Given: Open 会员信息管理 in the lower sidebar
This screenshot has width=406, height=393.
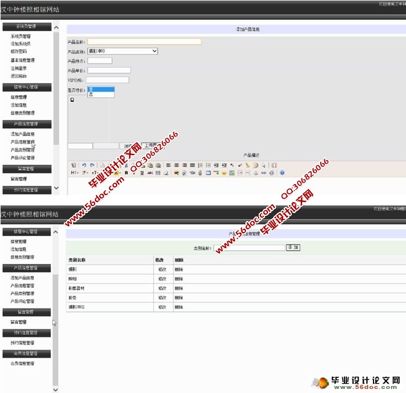Looking at the screenshot, I should click(22, 363).
